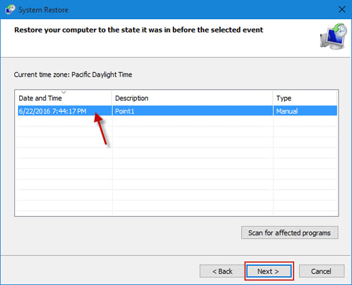Click the Current time zone label
Image resolution: width=352 pixels, height=285 pixels.
[73, 75]
